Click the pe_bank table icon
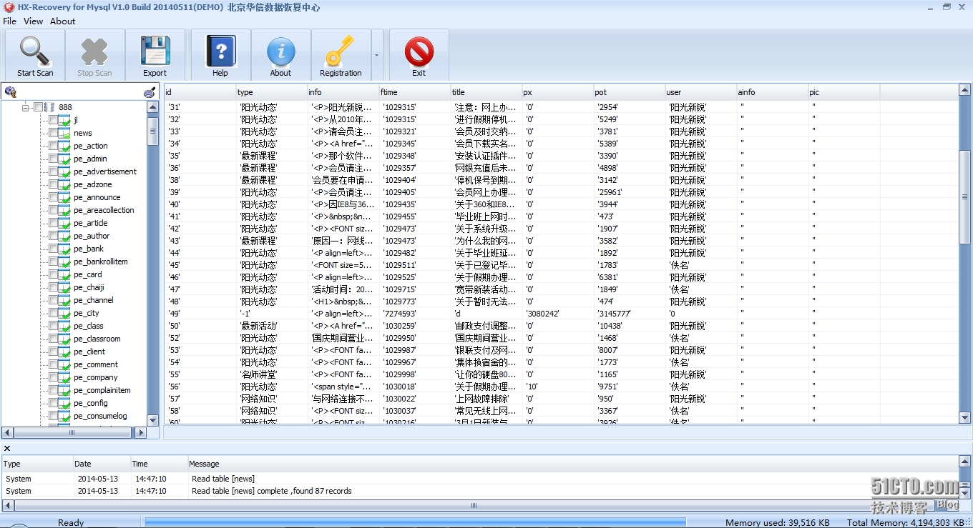 pos(64,249)
